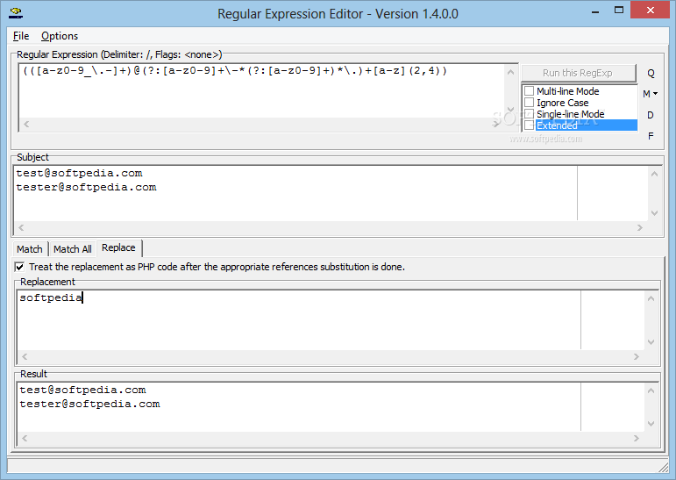This screenshot has height=480, width=676.
Task: Enable the Multi-line Mode checkbox
Action: coord(530,91)
